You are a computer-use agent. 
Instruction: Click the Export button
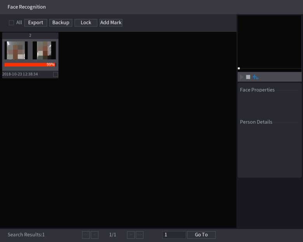click(x=36, y=22)
